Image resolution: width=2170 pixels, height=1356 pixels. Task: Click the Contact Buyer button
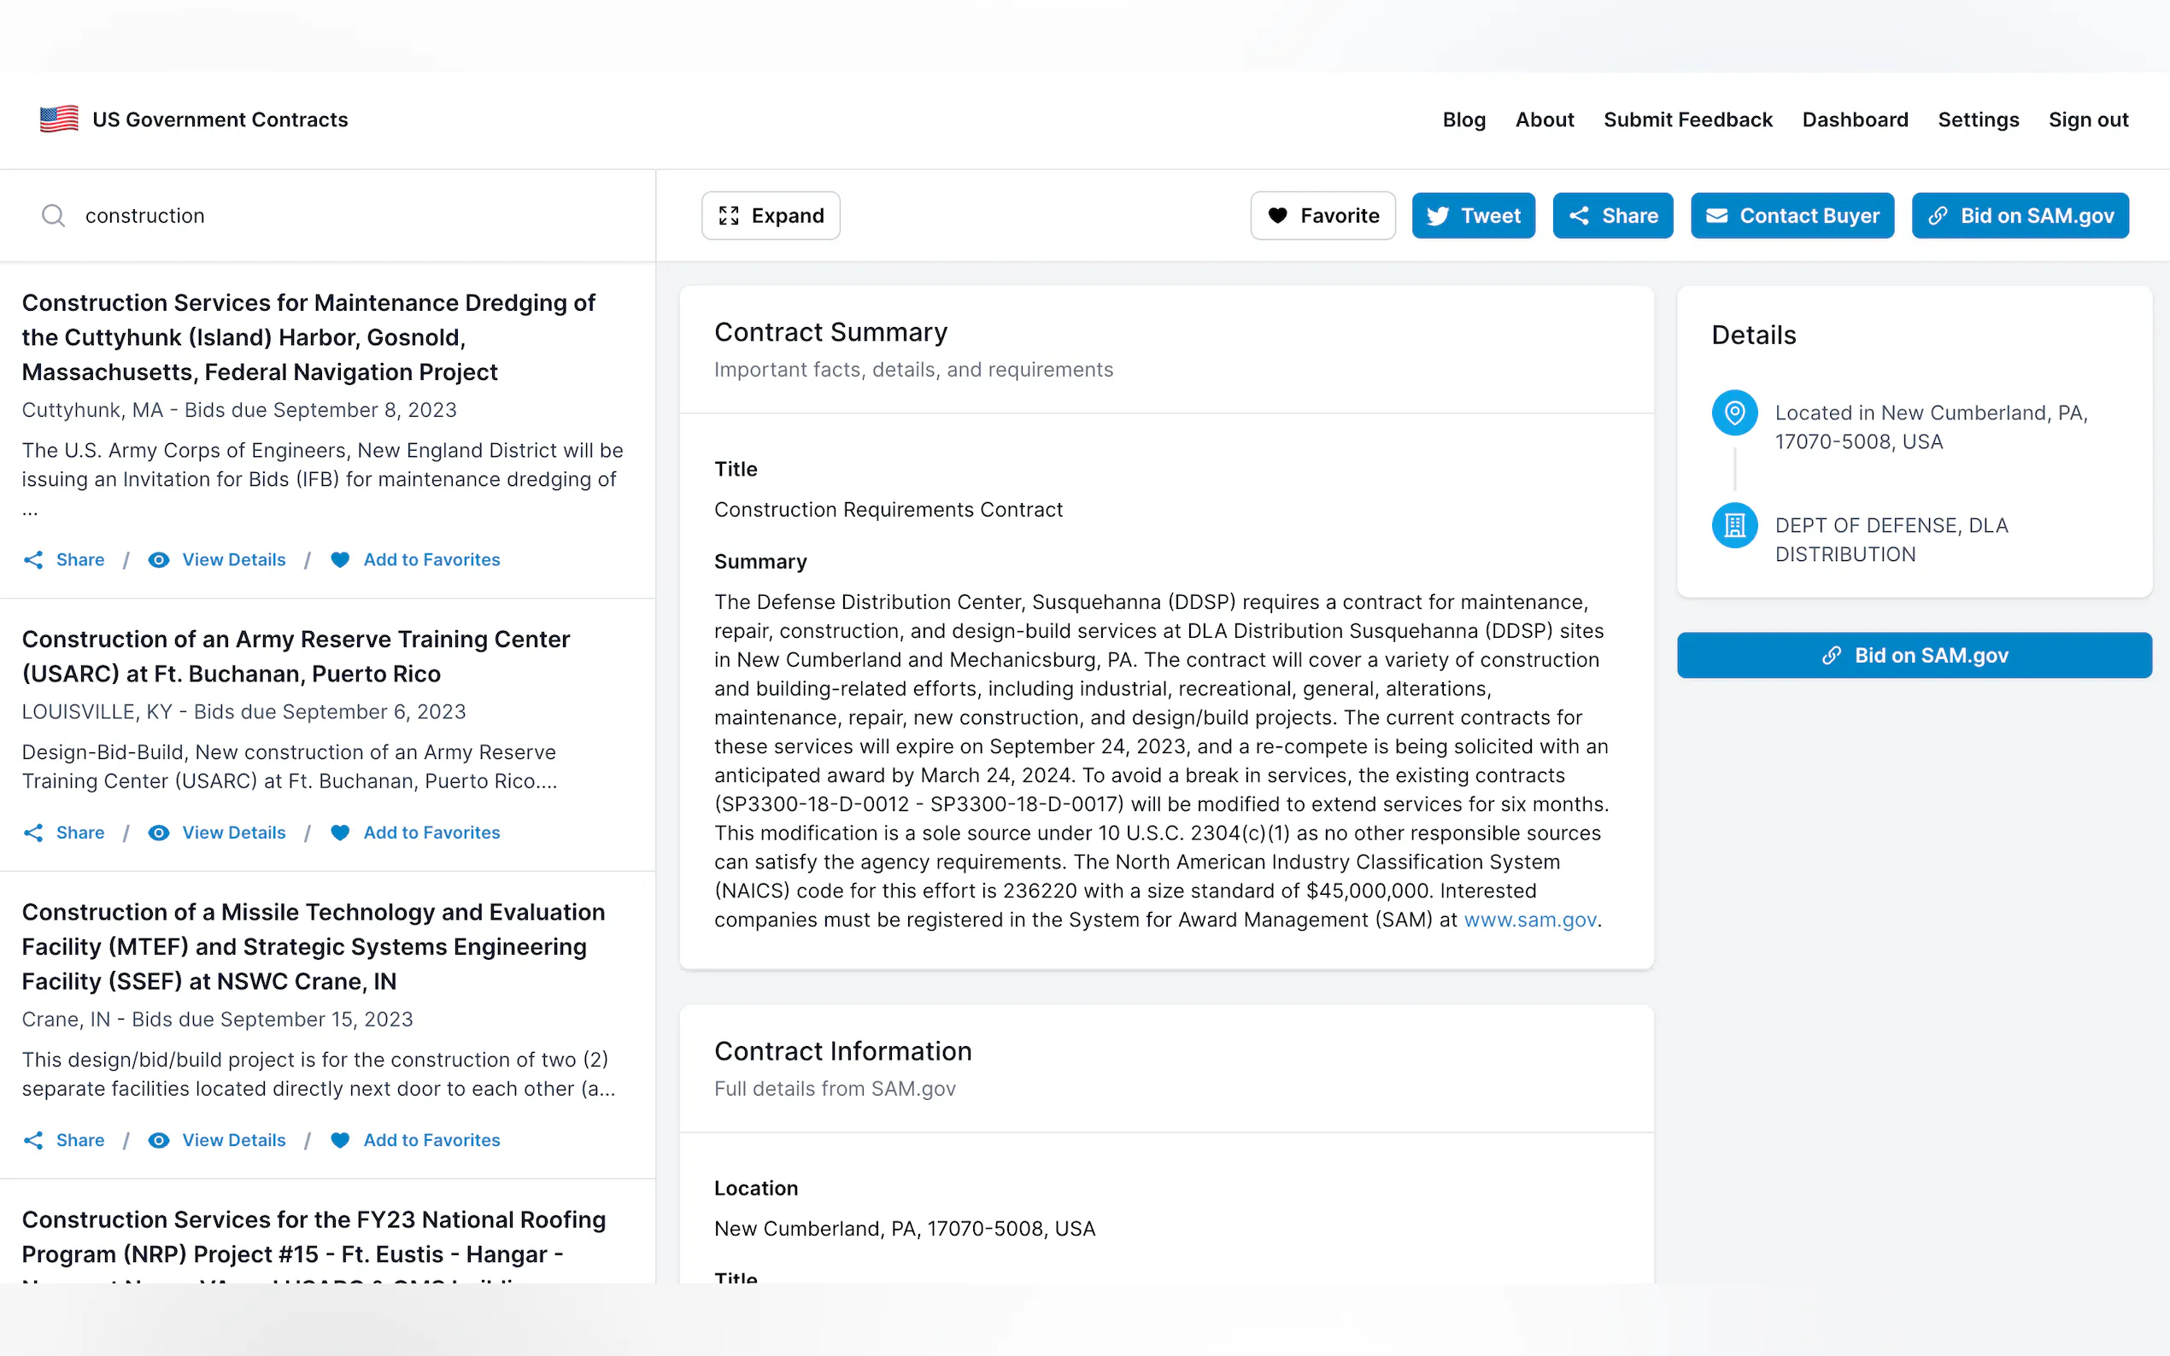[x=1792, y=215]
